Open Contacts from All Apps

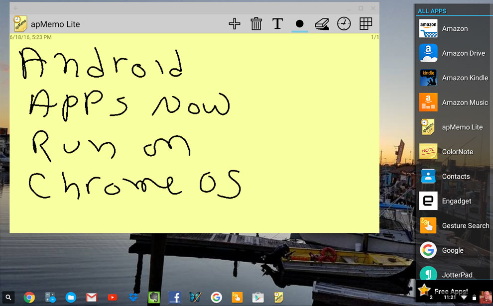click(x=454, y=176)
